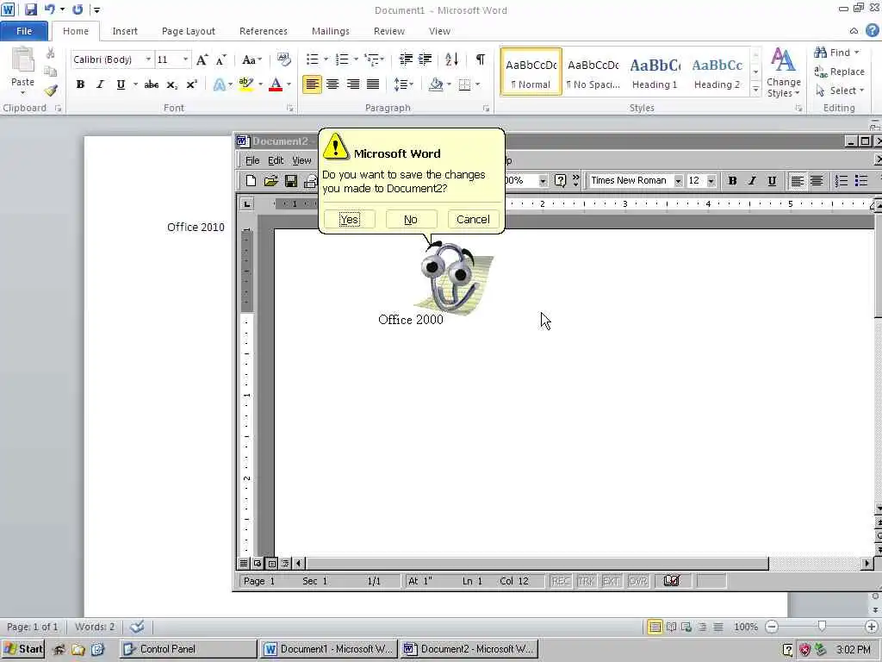The image size is (882, 662).
Task: Click Find in the Editing group
Action: tap(835, 53)
